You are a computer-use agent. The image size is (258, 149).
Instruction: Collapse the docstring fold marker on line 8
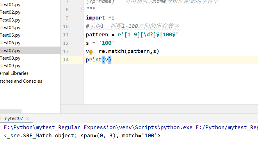point(83,9)
